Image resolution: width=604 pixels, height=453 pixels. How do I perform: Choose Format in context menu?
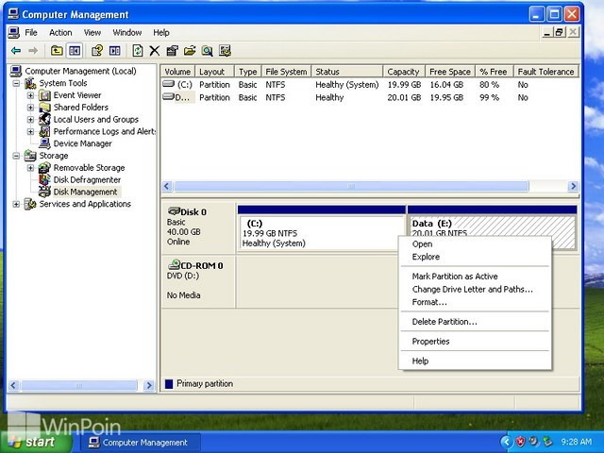point(475,302)
